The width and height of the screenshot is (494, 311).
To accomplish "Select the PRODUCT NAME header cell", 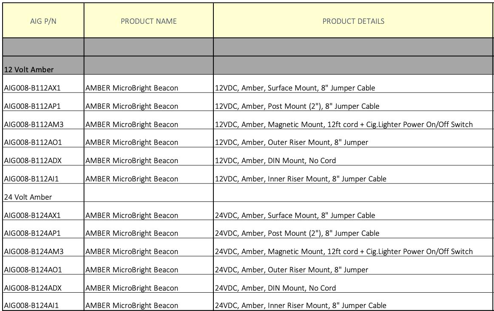I will [x=148, y=21].
